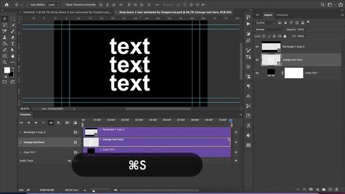Hide the Rectangle 1 copy 2 layer

coord(257,47)
